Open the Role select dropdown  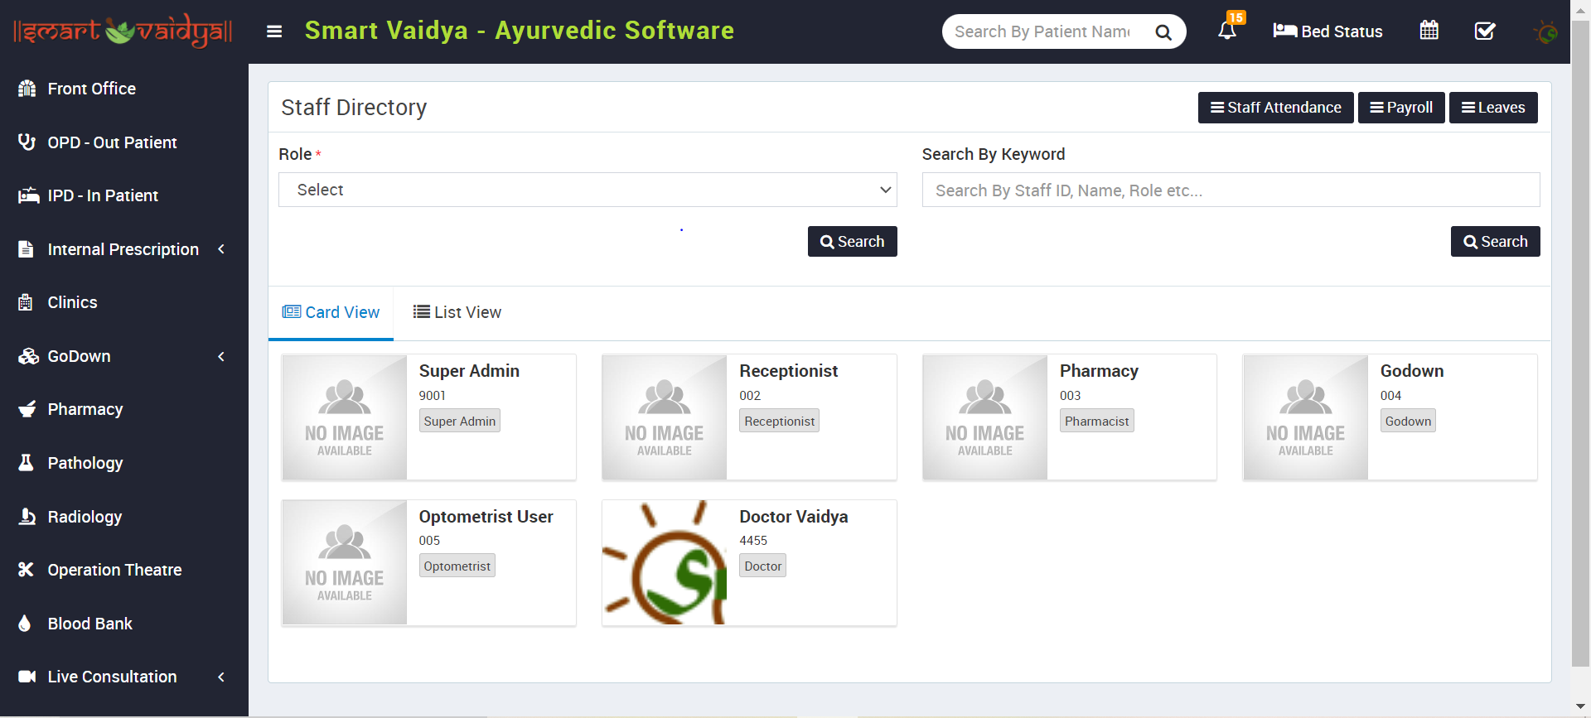pyautogui.click(x=588, y=190)
